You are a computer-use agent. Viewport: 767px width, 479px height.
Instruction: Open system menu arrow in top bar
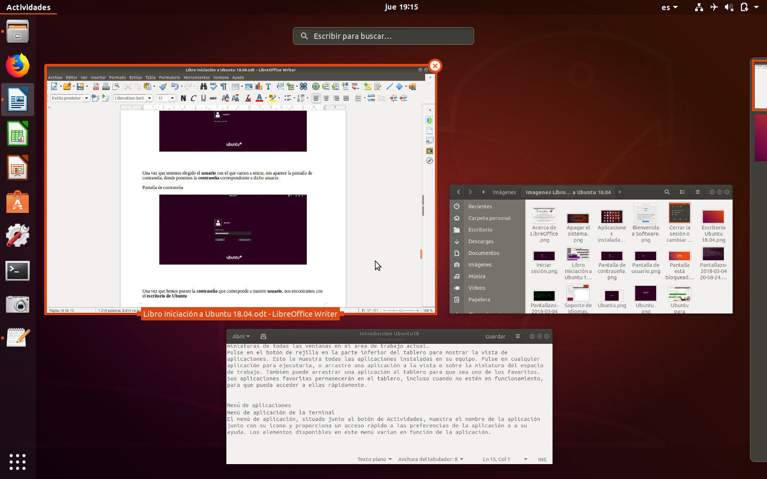(756, 7)
